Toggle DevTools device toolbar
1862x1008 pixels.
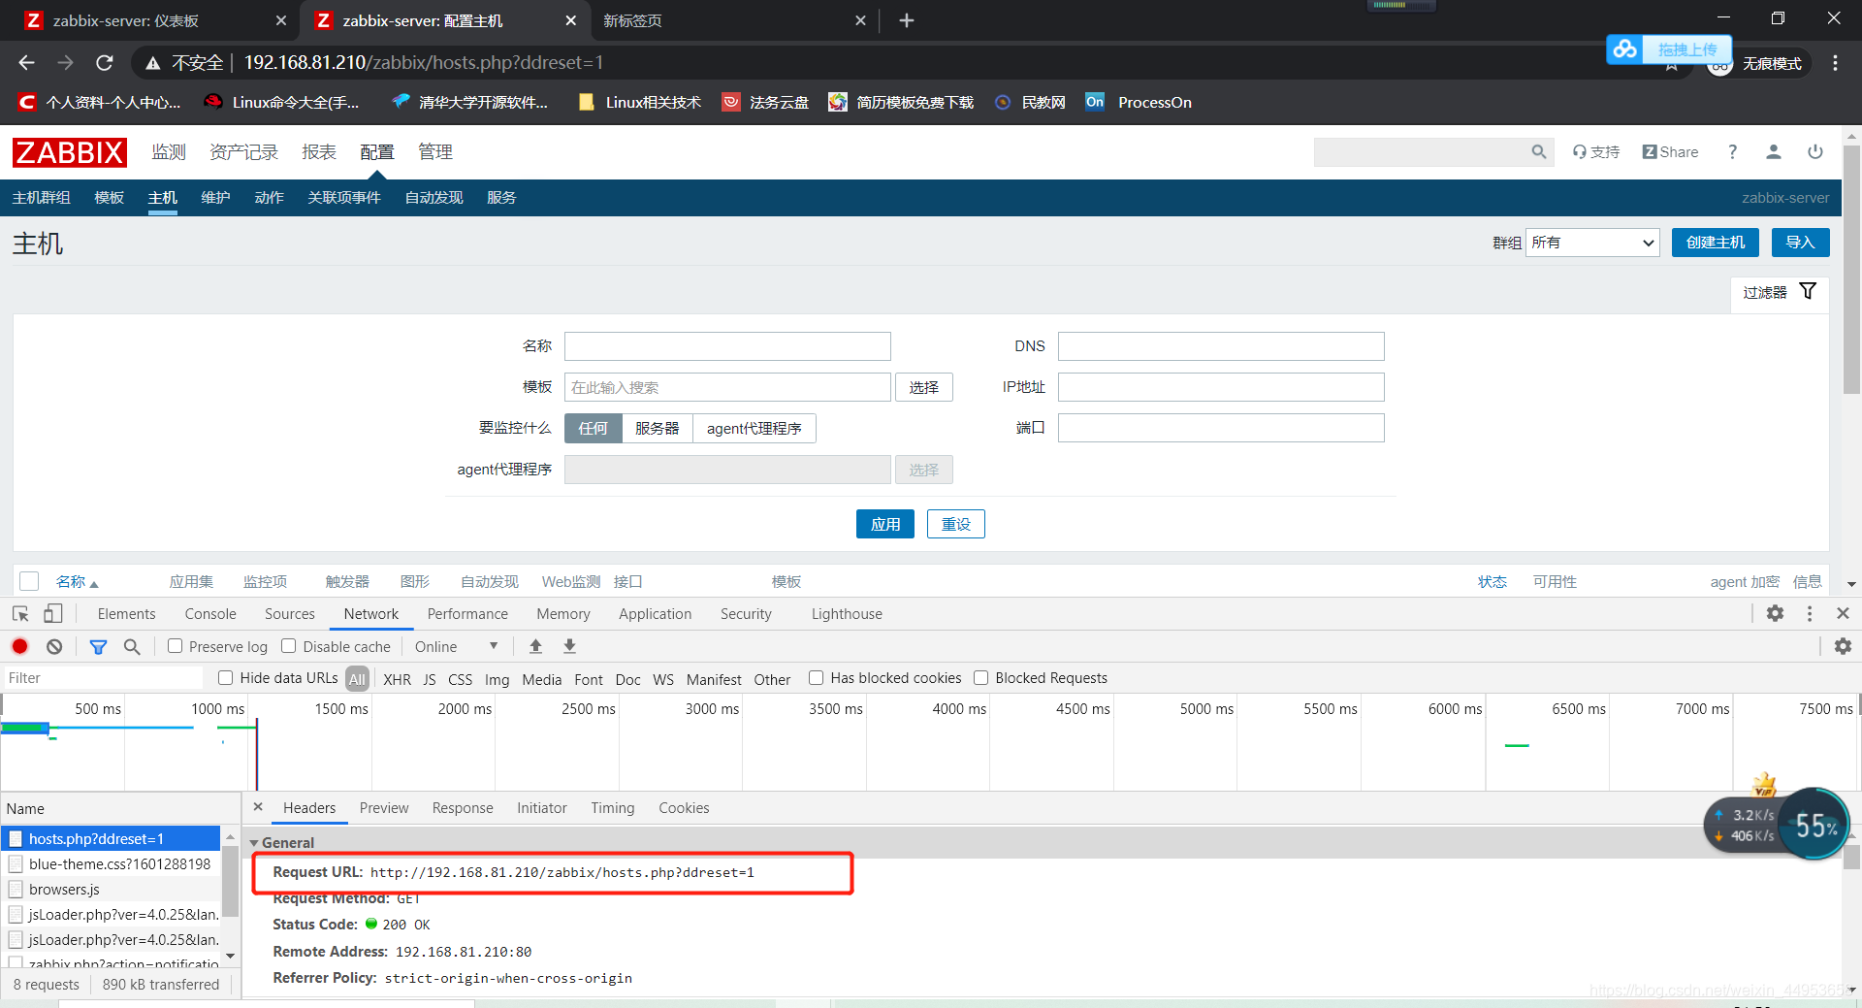53,614
